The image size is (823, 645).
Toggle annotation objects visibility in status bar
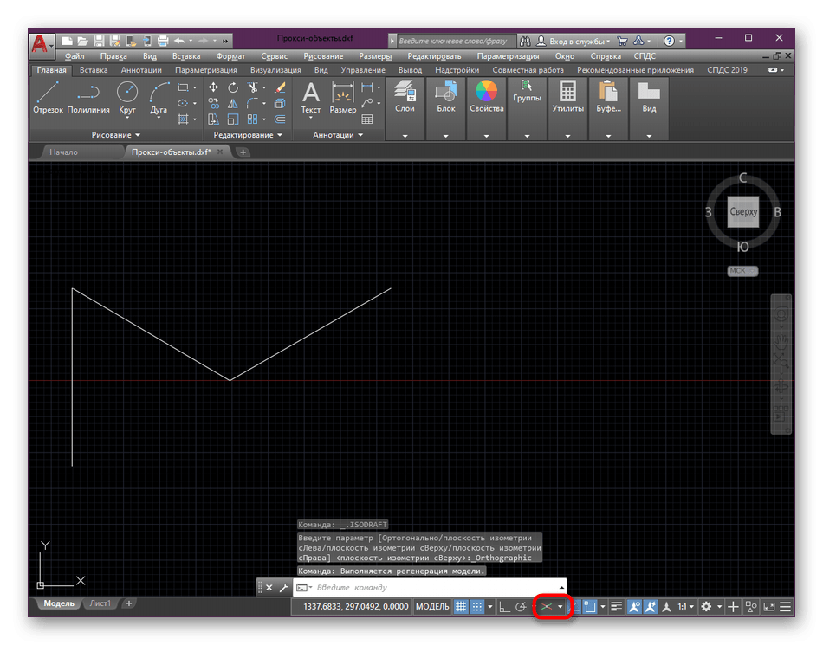[x=634, y=607]
